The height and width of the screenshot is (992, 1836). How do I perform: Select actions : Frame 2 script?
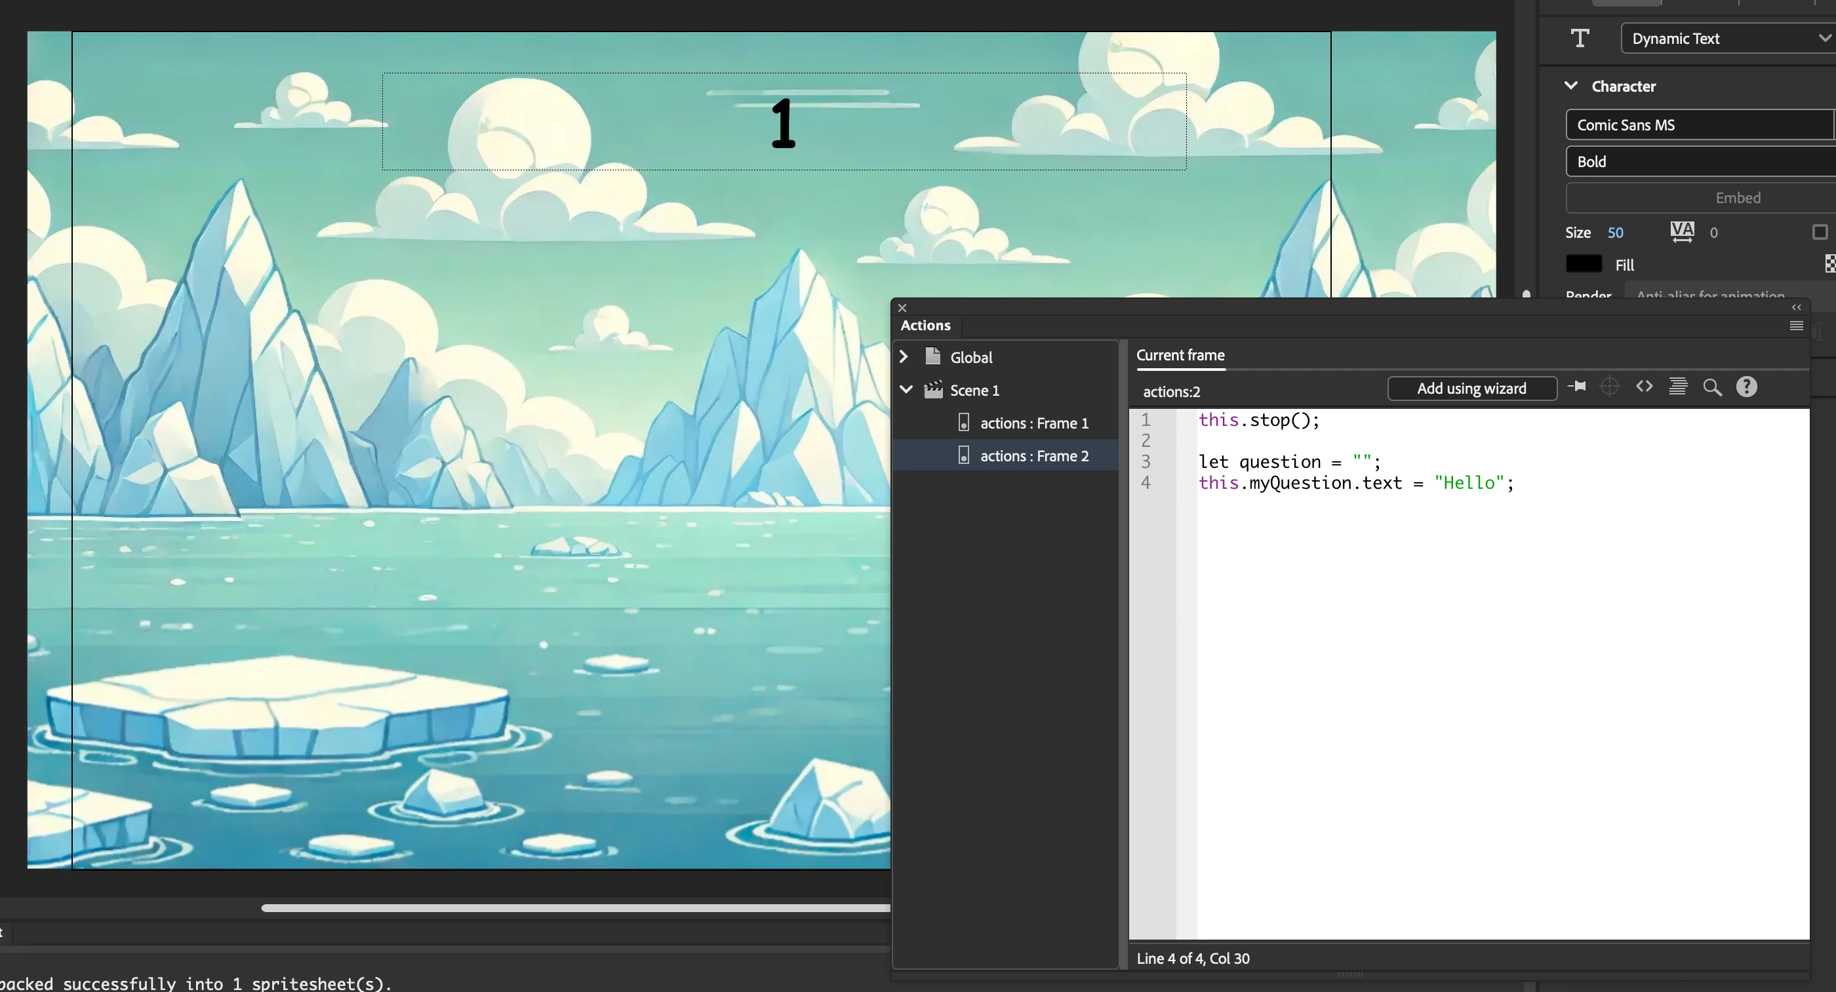tap(1033, 456)
